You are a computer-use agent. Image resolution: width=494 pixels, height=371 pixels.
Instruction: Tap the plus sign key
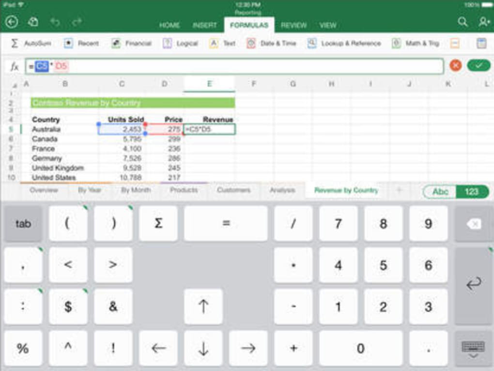pos(293,348)
